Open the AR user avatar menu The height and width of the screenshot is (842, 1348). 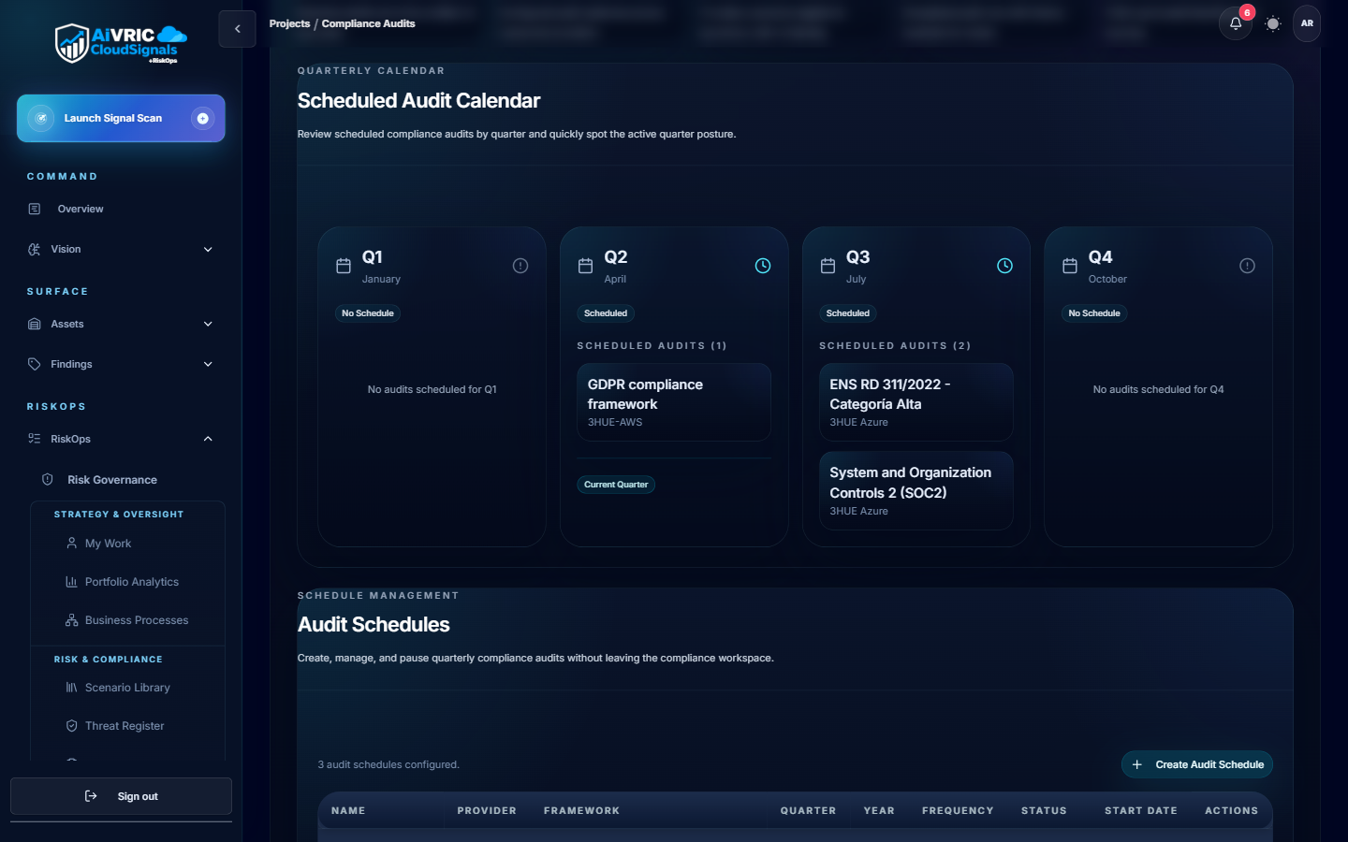point(1307,23)
